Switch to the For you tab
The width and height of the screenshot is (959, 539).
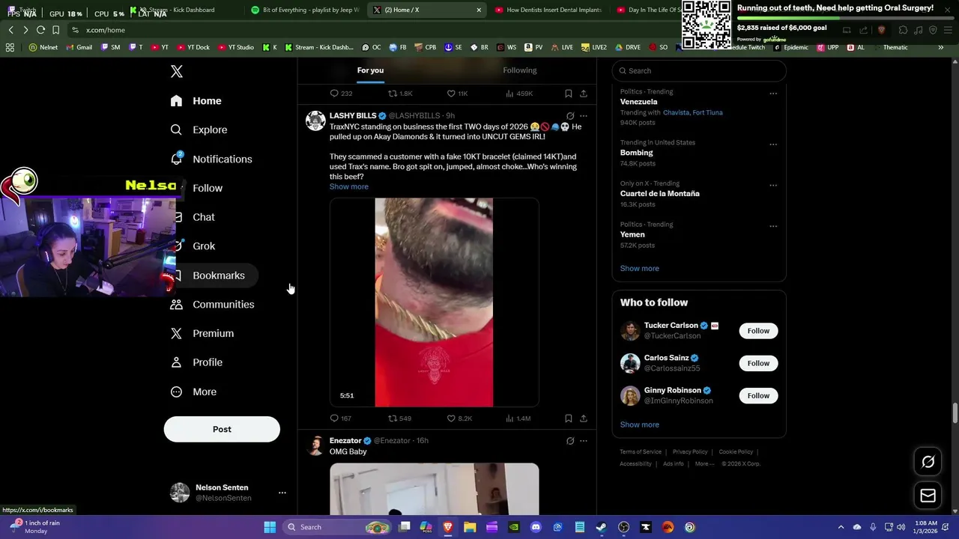(x=370, y=70)
